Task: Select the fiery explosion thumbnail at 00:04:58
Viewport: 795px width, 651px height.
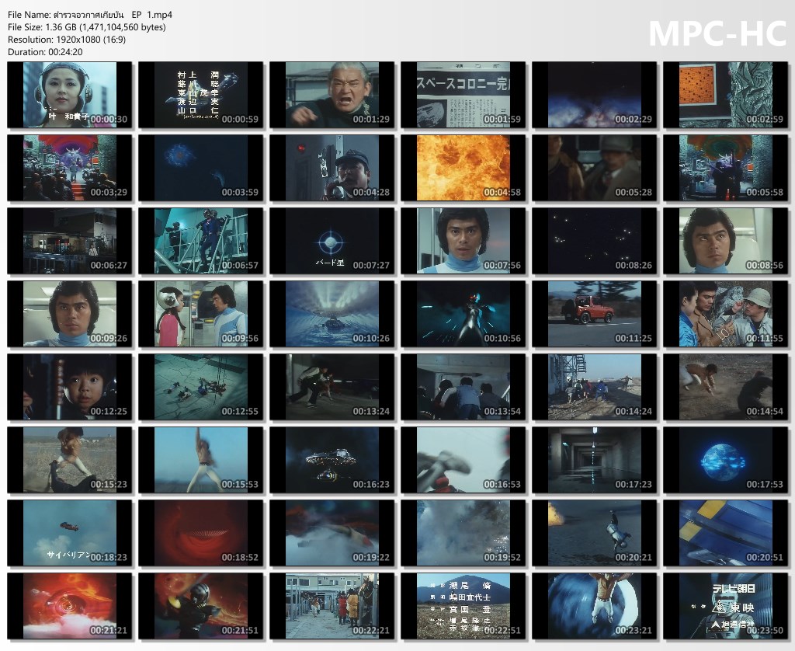Action: (463, 168)
